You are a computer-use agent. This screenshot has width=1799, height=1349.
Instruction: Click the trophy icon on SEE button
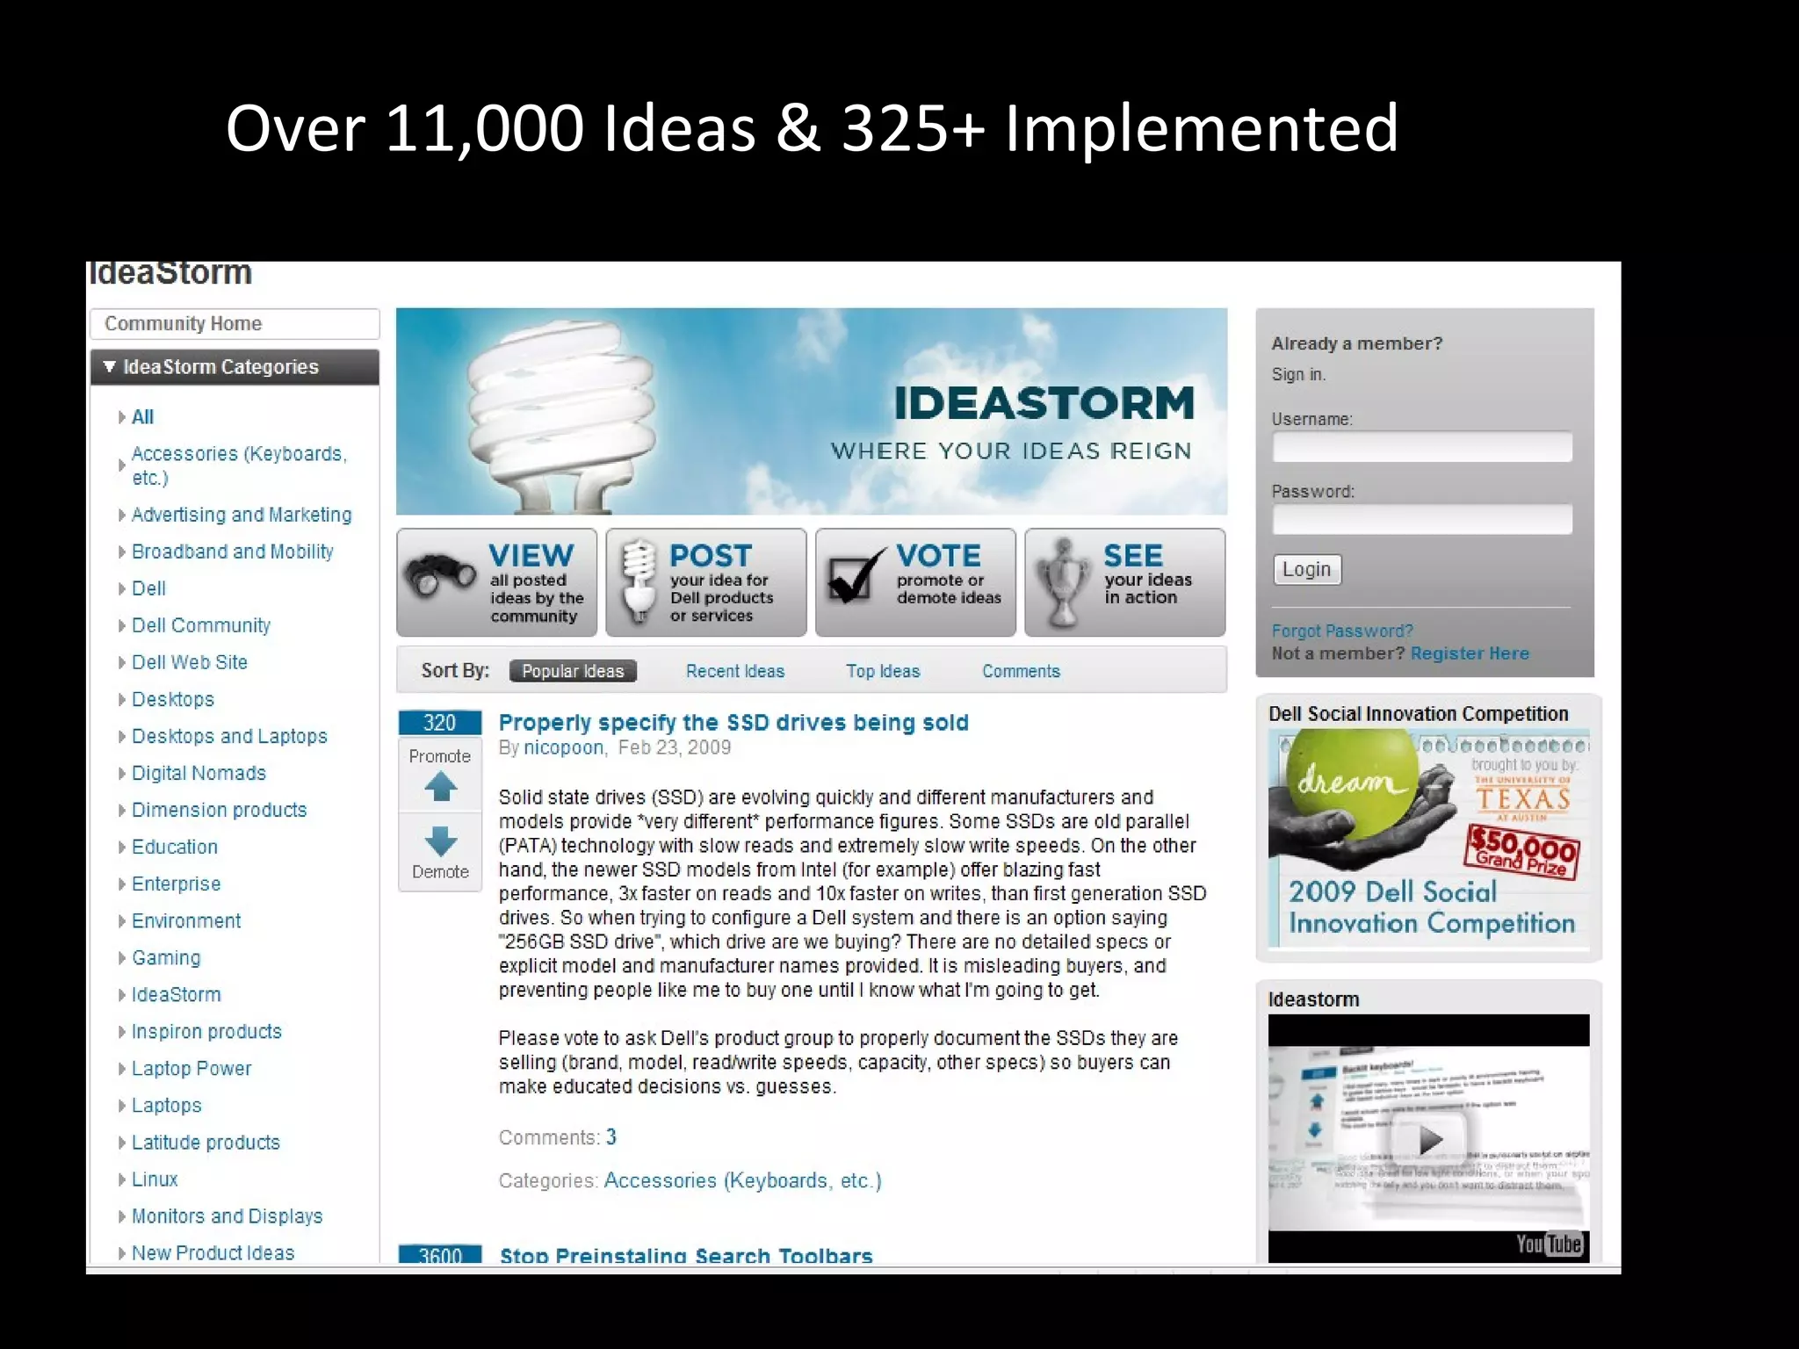pos(1064,581)
